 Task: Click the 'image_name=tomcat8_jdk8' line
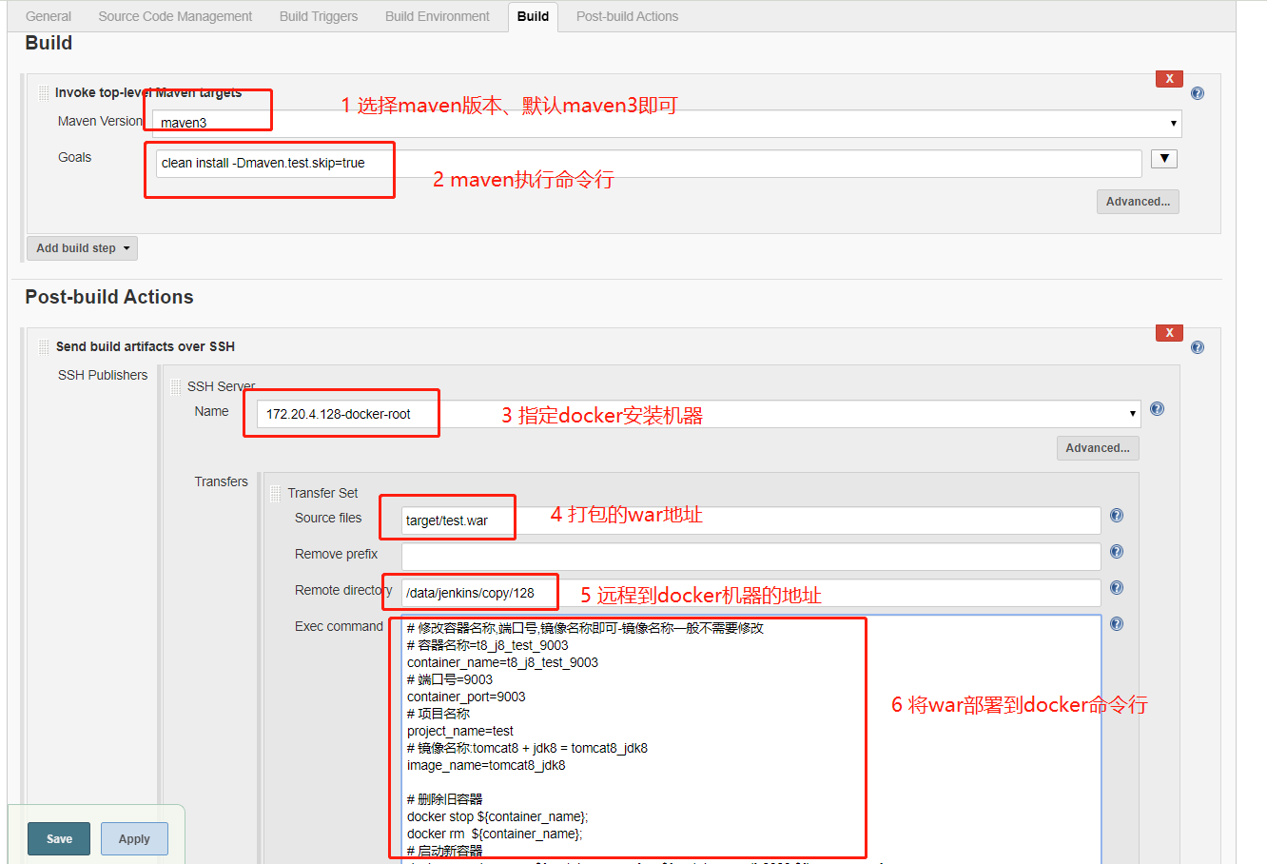click(x=486, y=765)
